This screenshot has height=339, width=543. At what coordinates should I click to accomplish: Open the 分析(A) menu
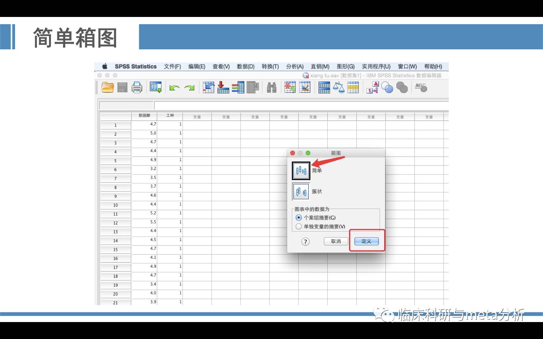[295, 67]
